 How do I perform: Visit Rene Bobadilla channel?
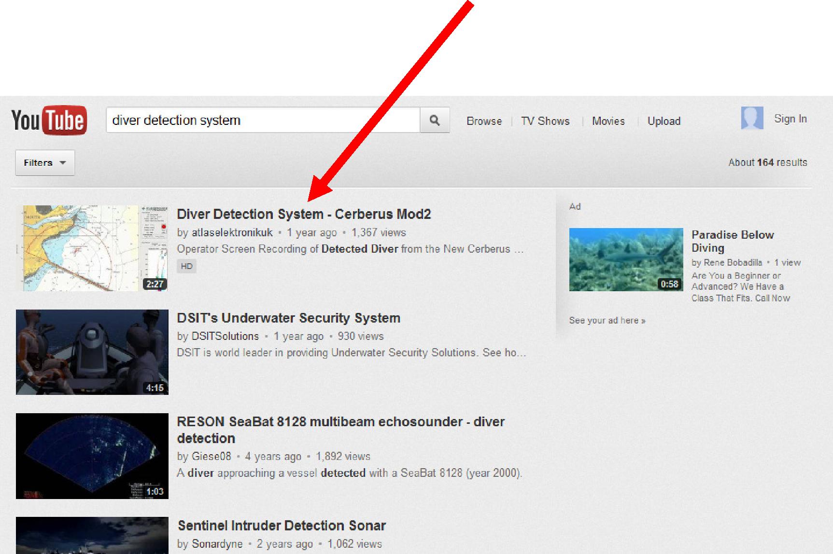pyautogui.click(x=733, y=262)
